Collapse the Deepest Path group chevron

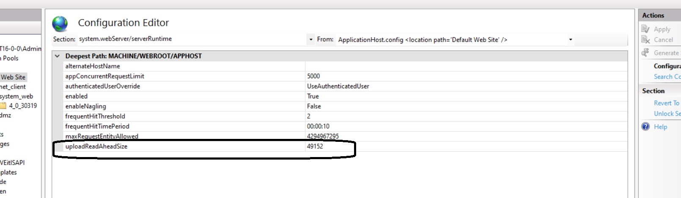[58, 56]
